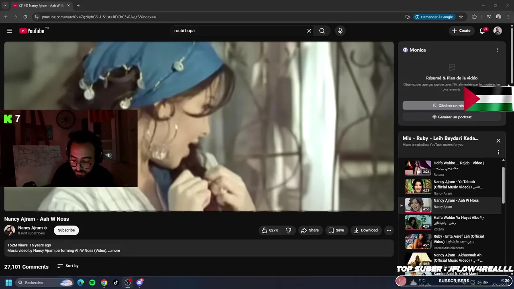514x289 pixels.
Task: Open Microsoft Edge from the taskbar
Action: coord(81,283)
